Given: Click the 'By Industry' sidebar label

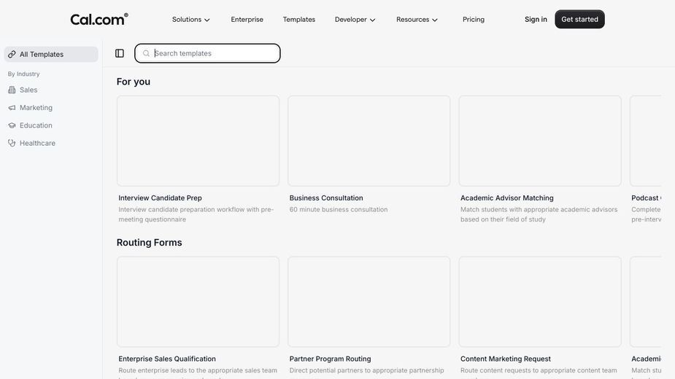Looking at the screenshot, I should click(23, 74).
